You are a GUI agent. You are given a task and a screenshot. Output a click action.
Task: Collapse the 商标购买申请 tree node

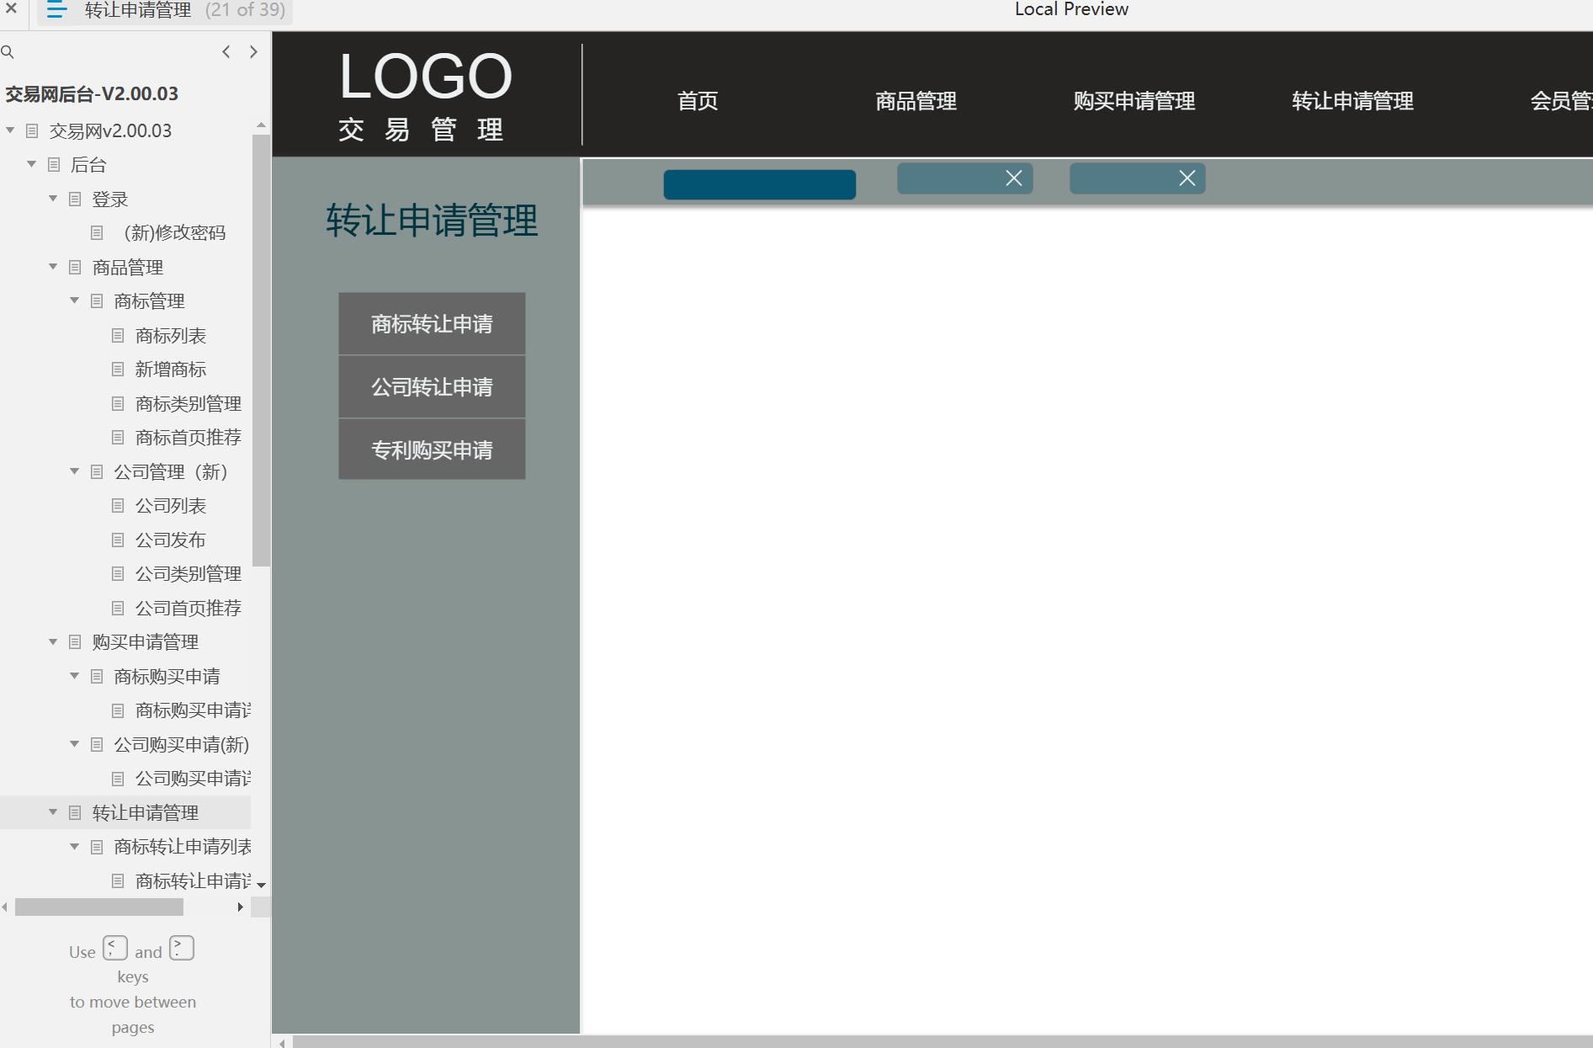click(x=75, y=676)
